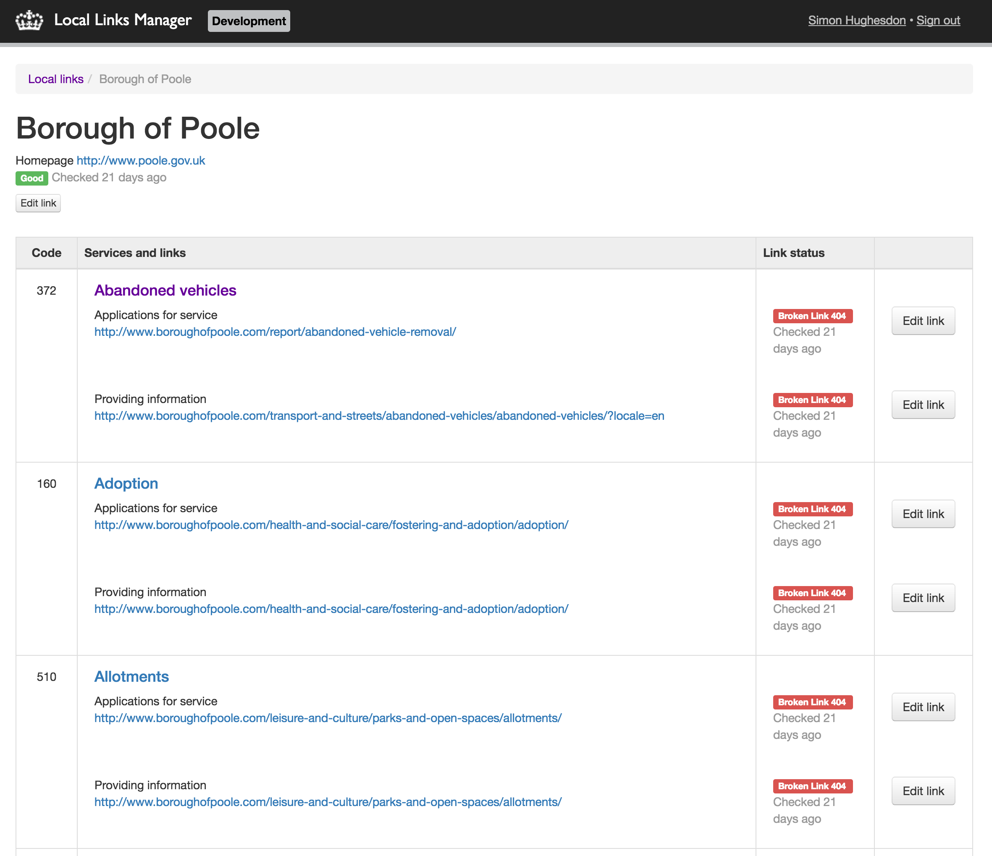Open the Adoption service
992x856 pixels.
(126, 483)
